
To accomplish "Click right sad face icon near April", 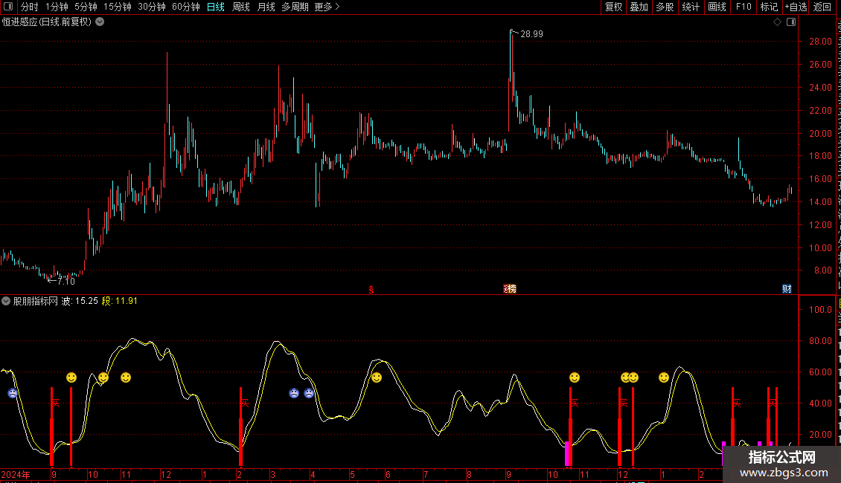I will point(309,393).
